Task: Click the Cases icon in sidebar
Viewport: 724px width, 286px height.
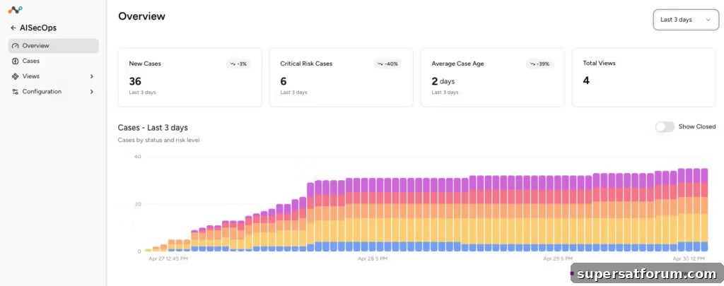Action: point(16,61)
